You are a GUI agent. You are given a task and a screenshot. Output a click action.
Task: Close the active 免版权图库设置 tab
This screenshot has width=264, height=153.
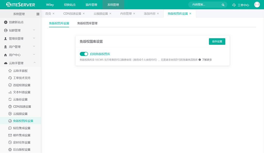[x=190, y=14]
